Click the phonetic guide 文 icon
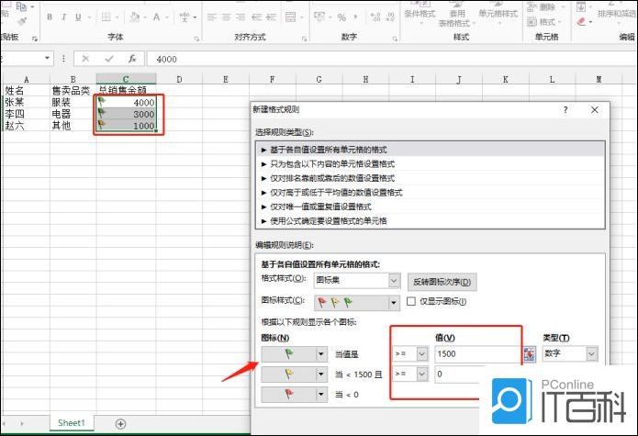The height and width of the screenshot is (436, 638). (x=185, y=17)
